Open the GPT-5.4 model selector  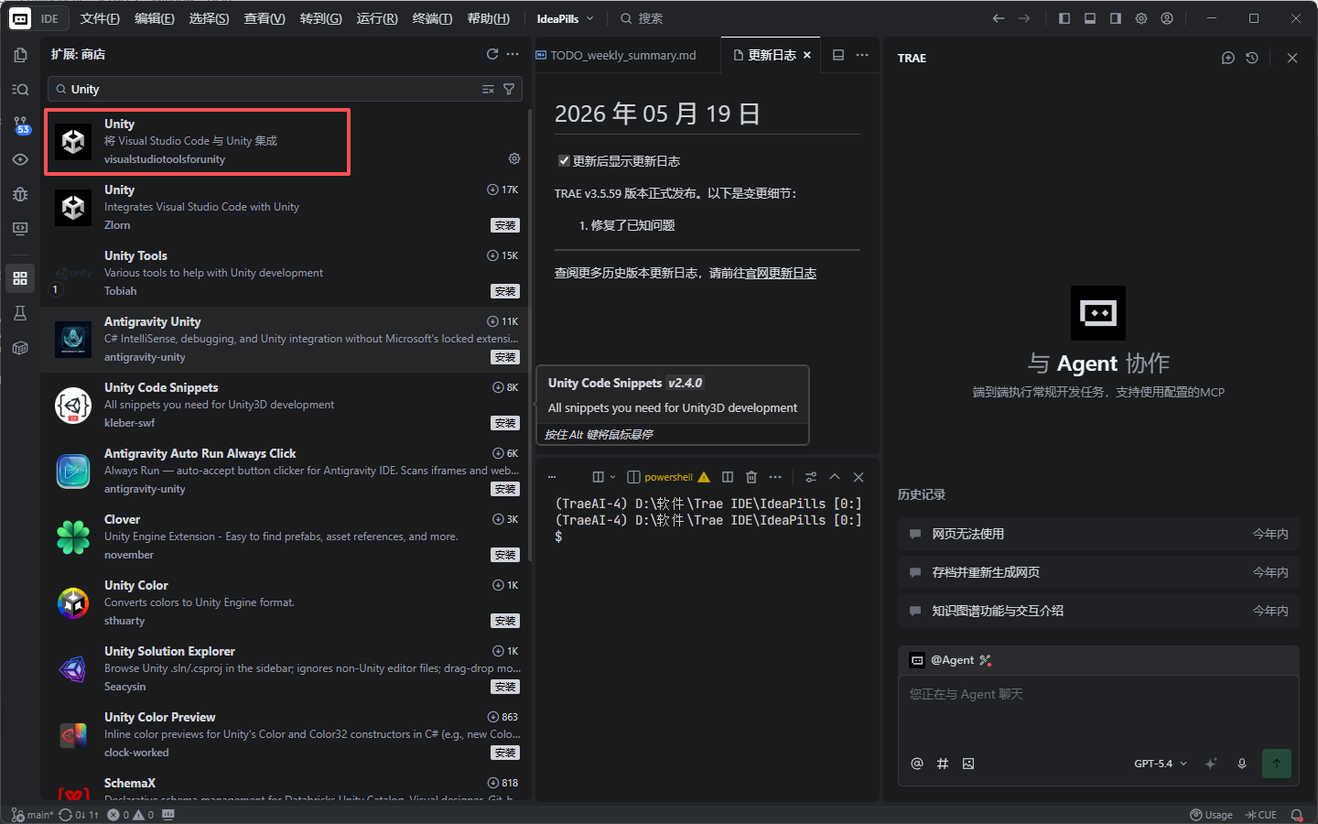1161,764
